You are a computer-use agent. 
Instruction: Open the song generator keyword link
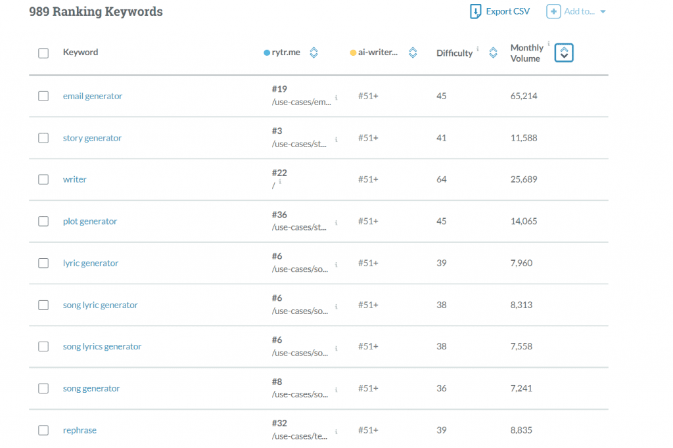click(91, 388)
